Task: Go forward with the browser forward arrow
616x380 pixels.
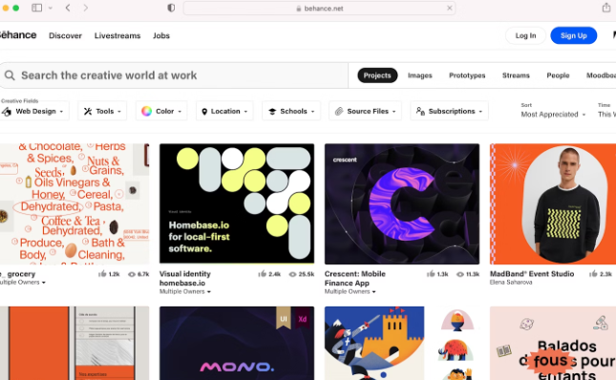Action: [x=85, y=8]
